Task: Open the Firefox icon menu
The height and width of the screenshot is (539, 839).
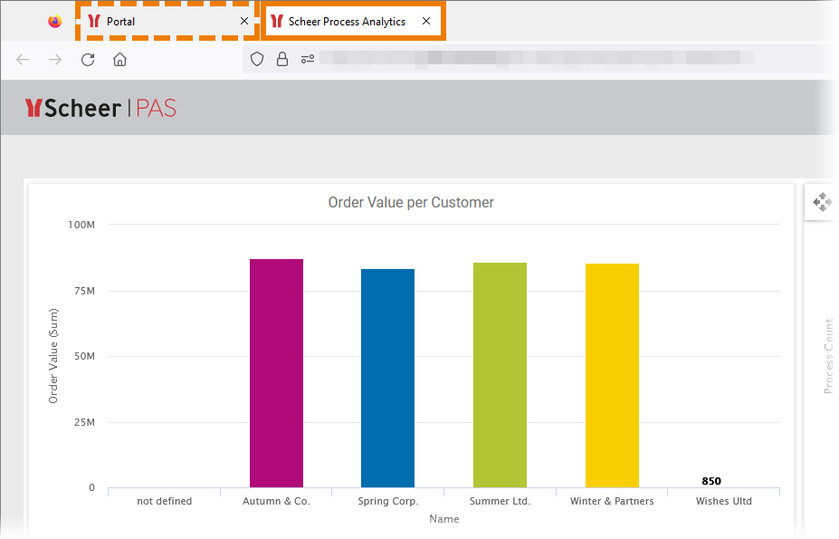Action: (x=54, y=21)
